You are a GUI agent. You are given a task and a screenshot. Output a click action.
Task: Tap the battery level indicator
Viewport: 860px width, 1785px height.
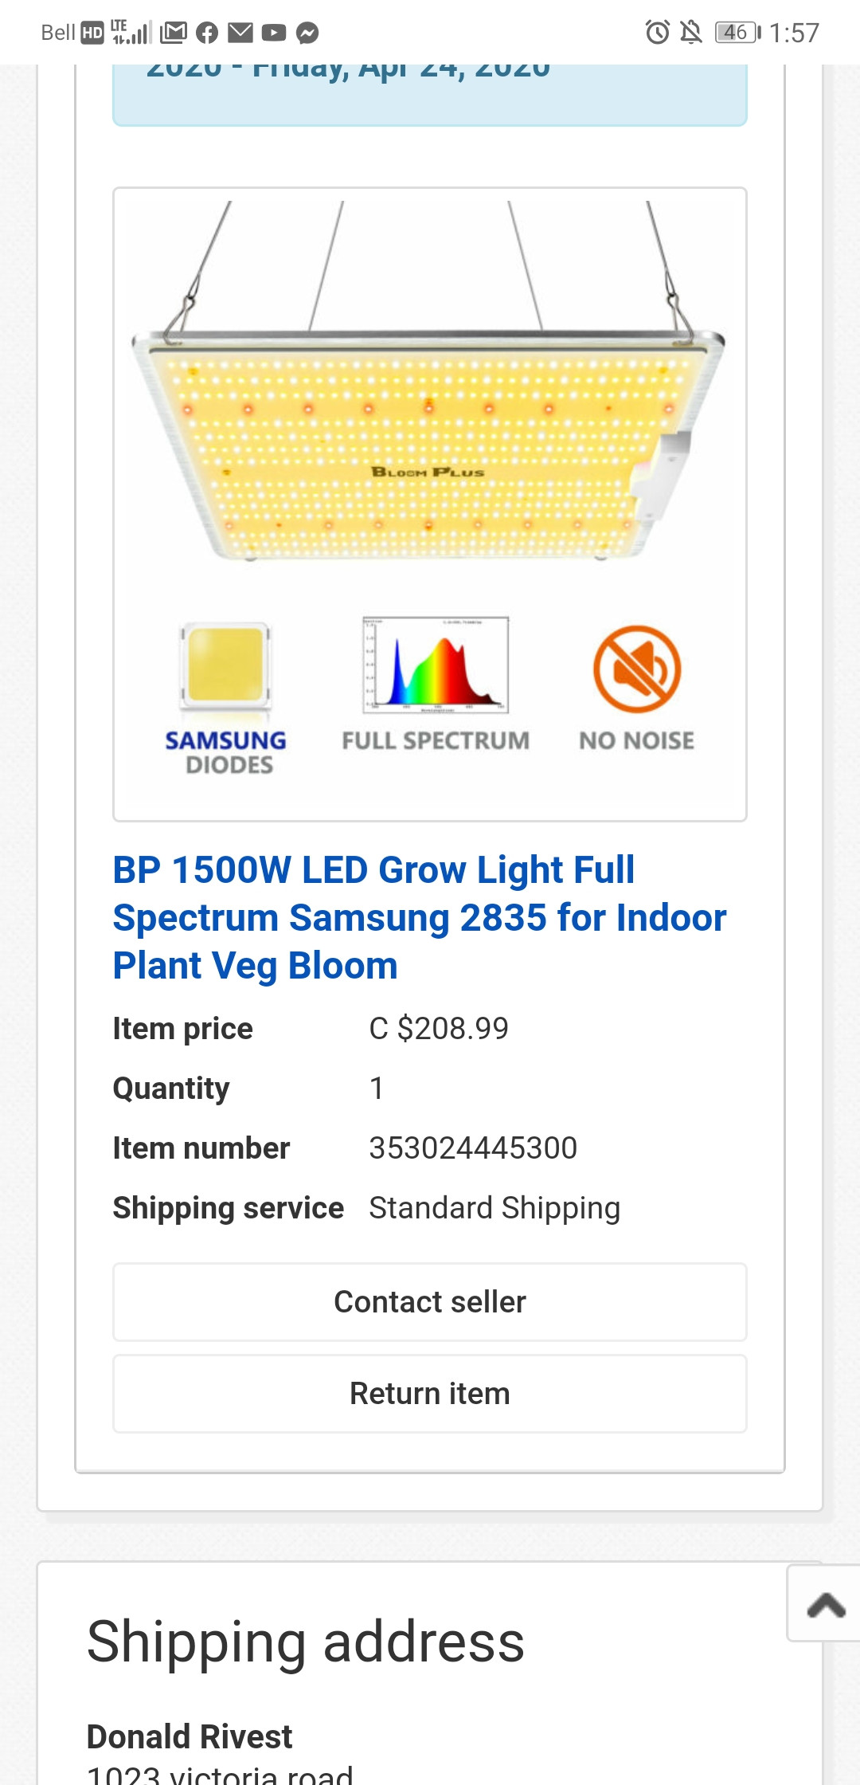[738, 32]
